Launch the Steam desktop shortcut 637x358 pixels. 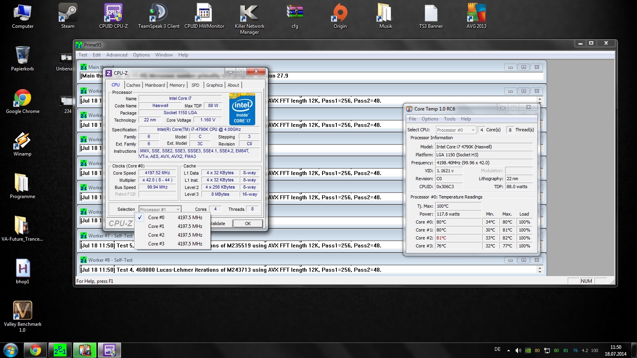[x=68, y=17]
